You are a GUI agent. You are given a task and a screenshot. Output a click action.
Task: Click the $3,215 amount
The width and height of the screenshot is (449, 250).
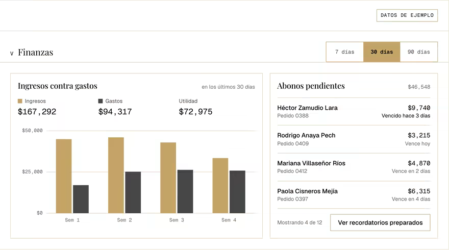pyautogui.click(x=419, y=135)
